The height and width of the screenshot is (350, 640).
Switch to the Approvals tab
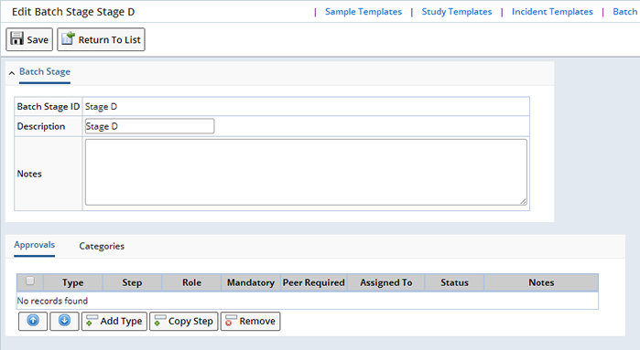(x=34, y=245)
